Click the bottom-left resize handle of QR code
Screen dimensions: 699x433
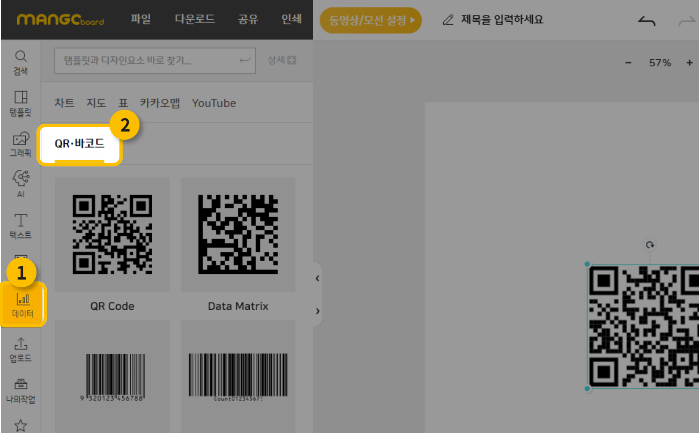tap(587, 389)
